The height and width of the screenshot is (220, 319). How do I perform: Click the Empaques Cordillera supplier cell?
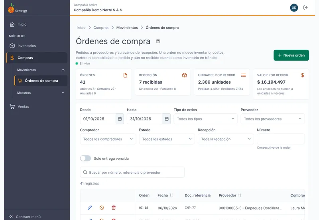250,208
